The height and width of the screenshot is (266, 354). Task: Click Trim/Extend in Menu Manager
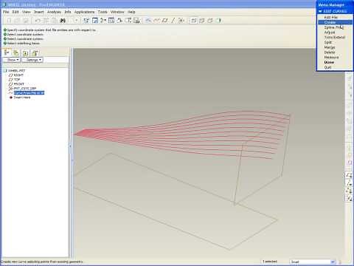335,37
